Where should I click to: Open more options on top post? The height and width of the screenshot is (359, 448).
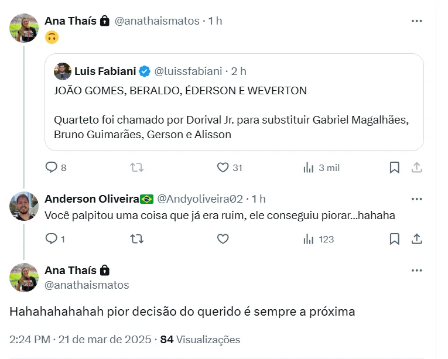pyautogui.click(x=416, y=21)
